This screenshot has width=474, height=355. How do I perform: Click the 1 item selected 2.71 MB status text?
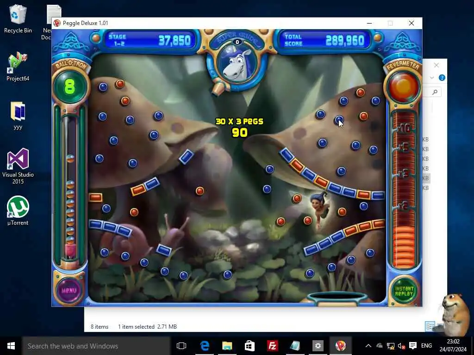(148, 327)
